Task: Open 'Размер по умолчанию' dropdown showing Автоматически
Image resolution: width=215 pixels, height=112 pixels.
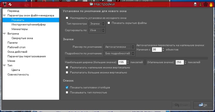Action: (120, 47)
